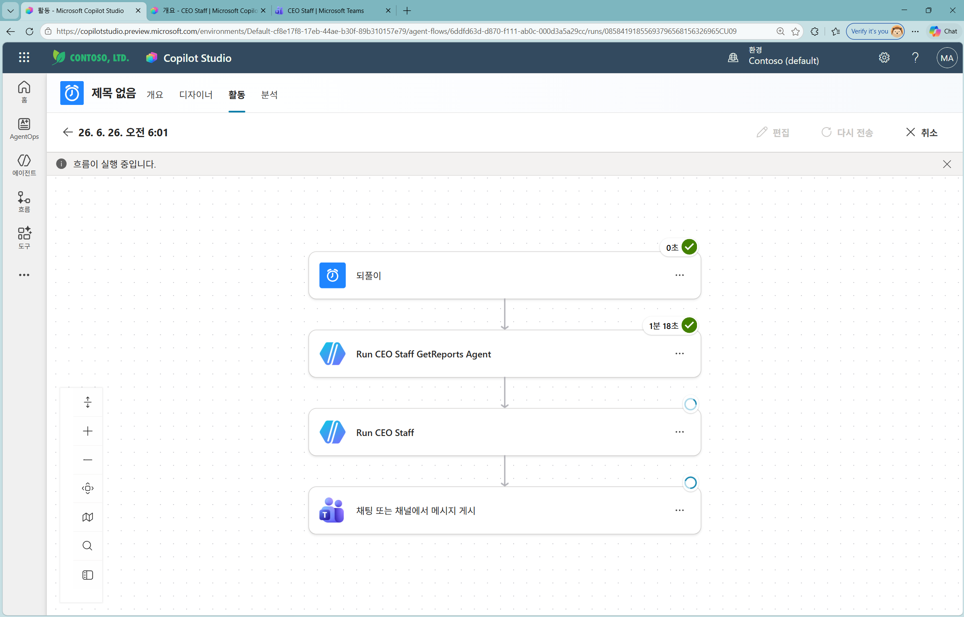Switch to the 개요 tab
Image resolution: width=964 pixels, height=617 pixels.
155,95
